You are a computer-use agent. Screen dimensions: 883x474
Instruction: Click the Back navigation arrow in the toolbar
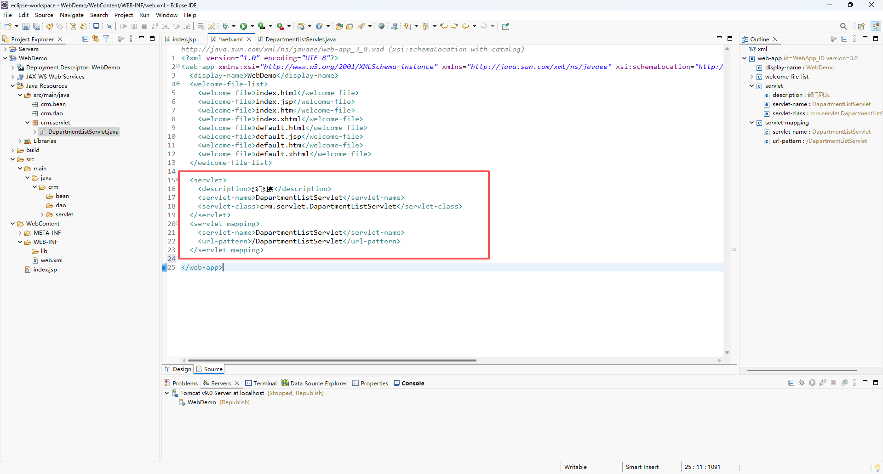point(465,27)
